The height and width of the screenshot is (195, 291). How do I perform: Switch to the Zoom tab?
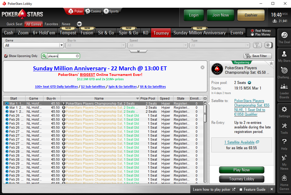(x=23, y=33)
